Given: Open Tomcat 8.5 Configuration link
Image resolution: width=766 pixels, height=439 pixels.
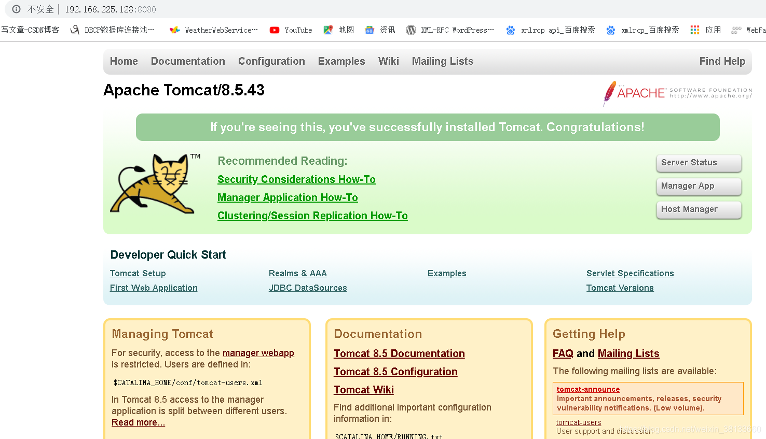Looking at the screenshot, I should tap(395, 372).
